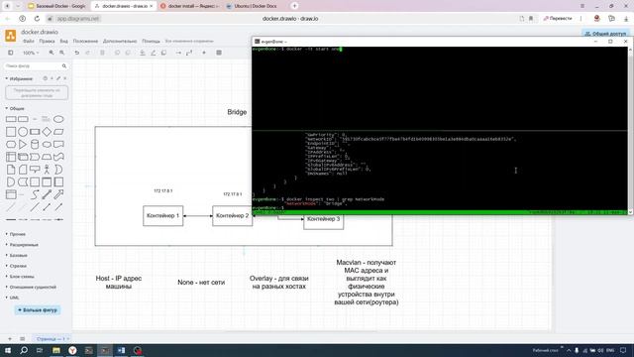Click the bring to front icon

point(117,53)
